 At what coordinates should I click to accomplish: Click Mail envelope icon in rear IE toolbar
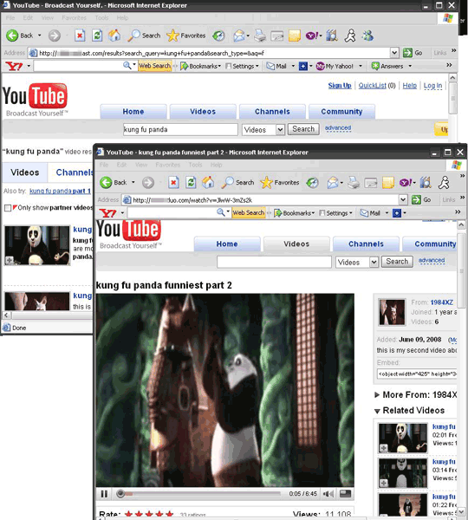pos(239,36)
